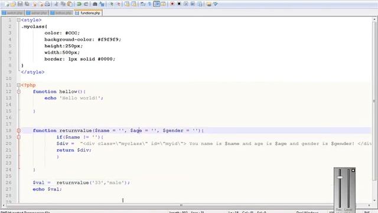378x213 pixels.
Task: Toggle Word wrap toolbar button
Action: click(x=143, y=4)
